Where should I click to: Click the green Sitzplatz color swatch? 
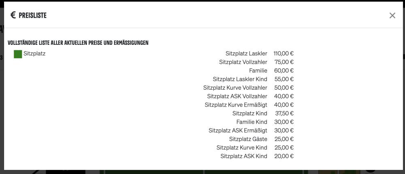(18, 54)
